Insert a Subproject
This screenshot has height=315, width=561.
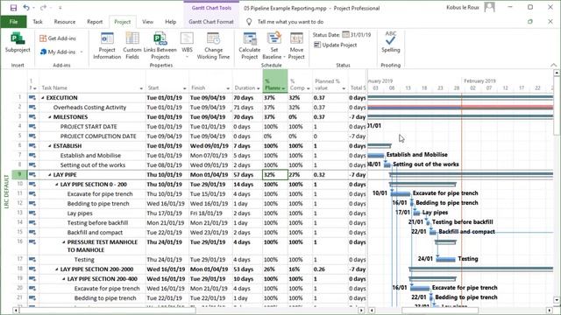point(18,43)
